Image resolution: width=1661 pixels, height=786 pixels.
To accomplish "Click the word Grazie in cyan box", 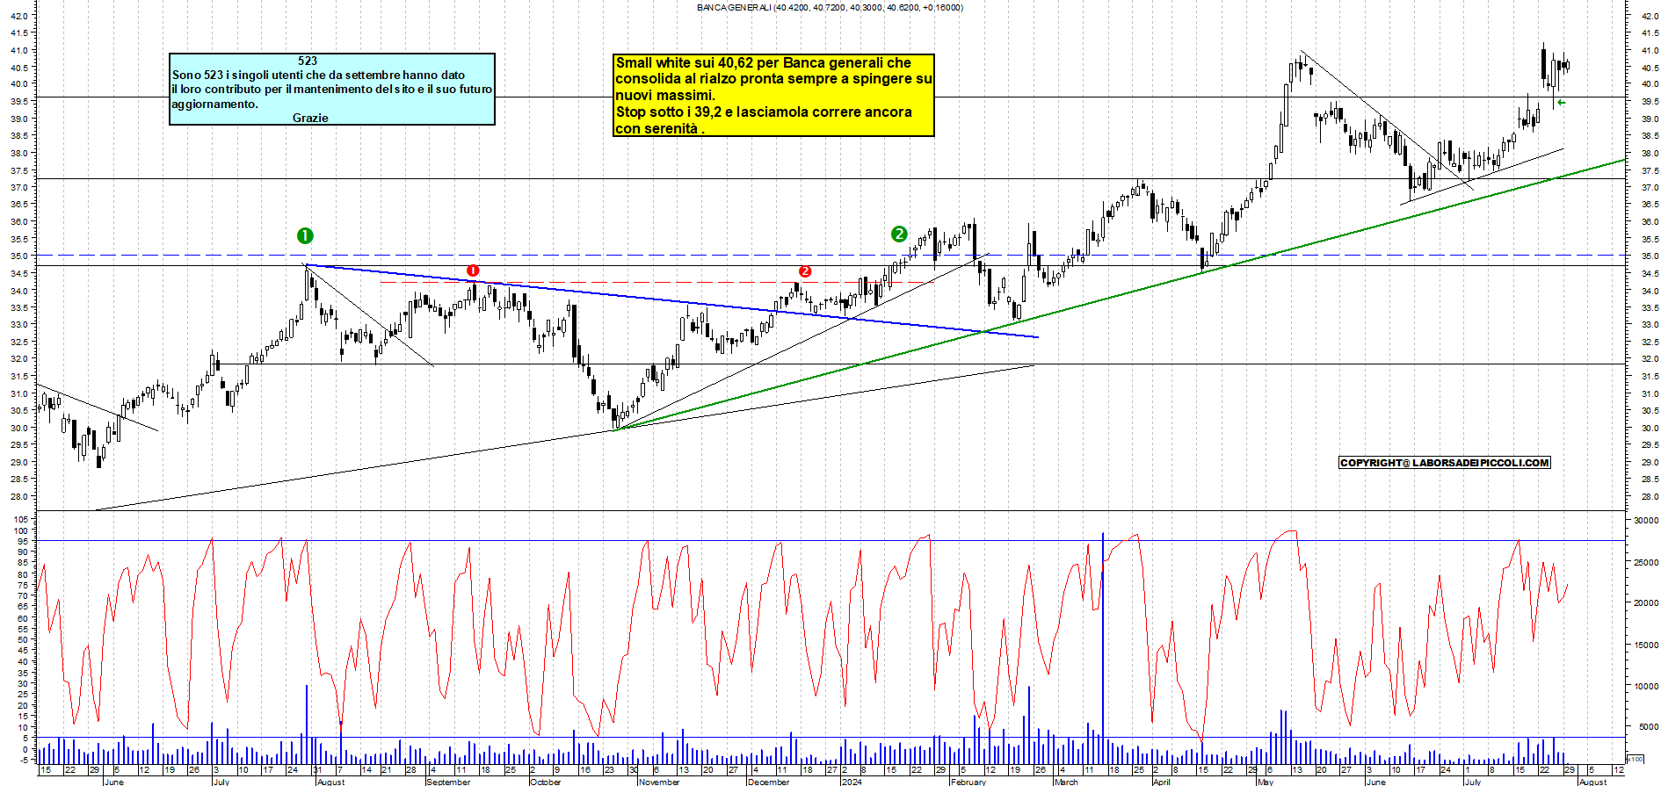I will (x=310, y=118).
